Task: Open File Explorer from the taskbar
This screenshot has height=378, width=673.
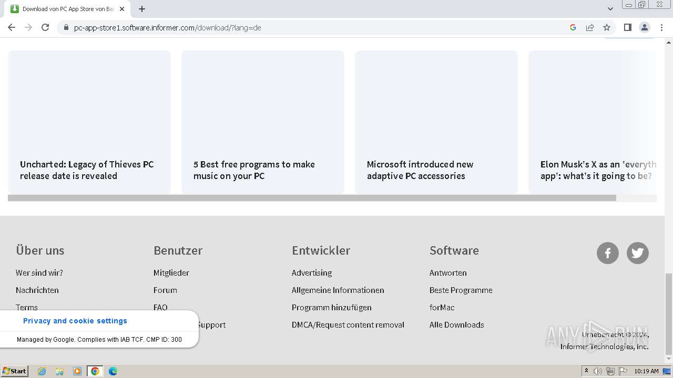Action: click(x=59, y=371)
